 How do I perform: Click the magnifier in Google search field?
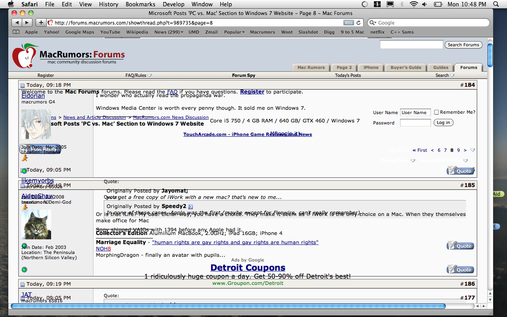click(x=373, y=23)
